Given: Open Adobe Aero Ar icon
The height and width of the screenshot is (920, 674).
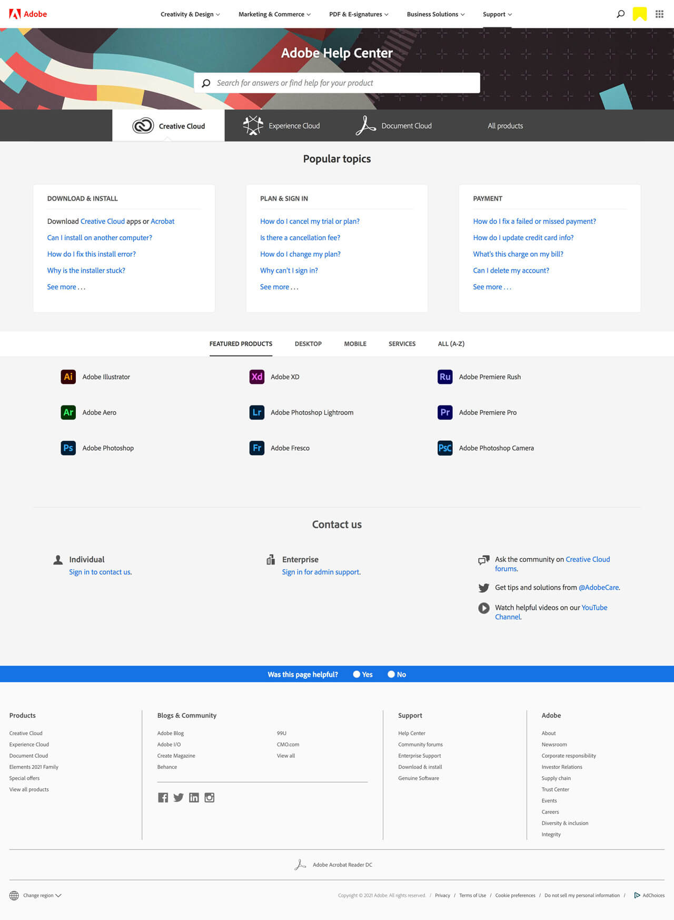Looking at the screenshot, I should point(68,412).
